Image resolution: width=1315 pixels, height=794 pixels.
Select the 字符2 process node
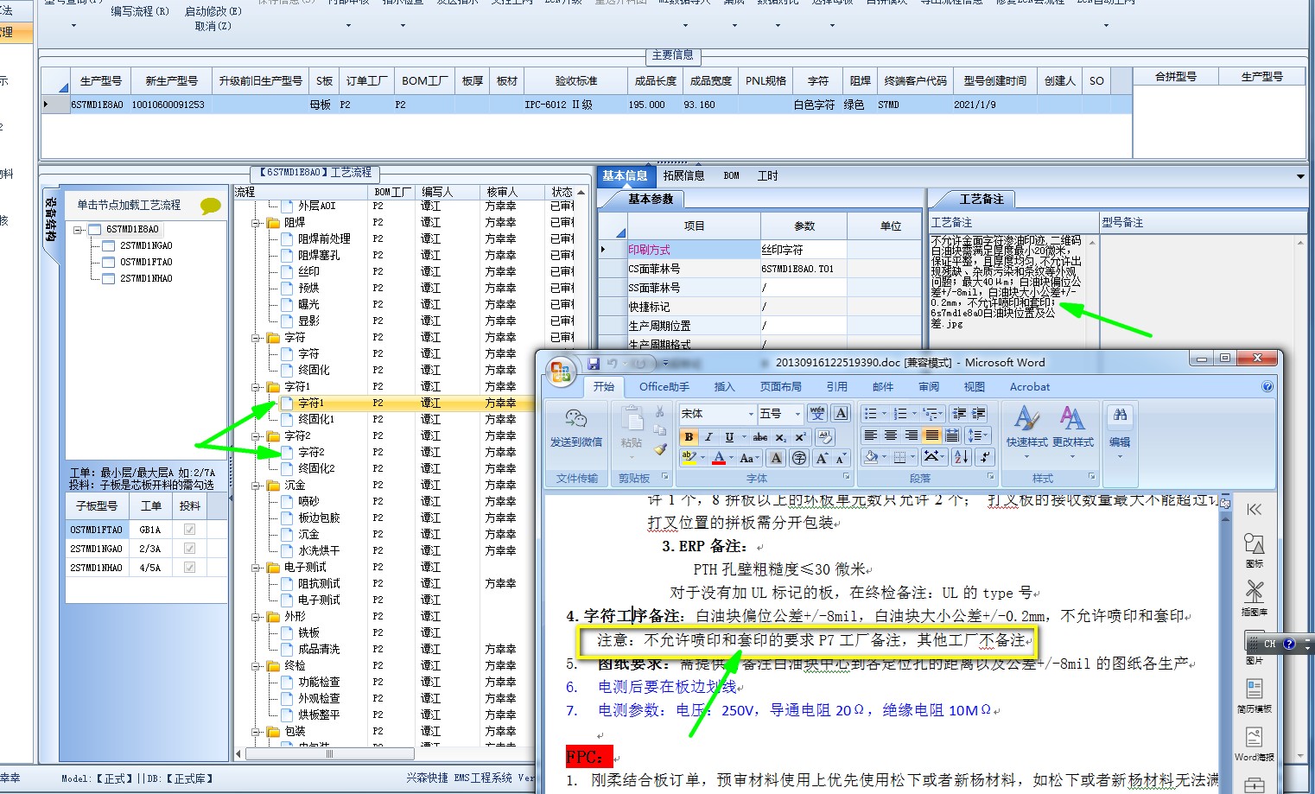tap(311, 452)
